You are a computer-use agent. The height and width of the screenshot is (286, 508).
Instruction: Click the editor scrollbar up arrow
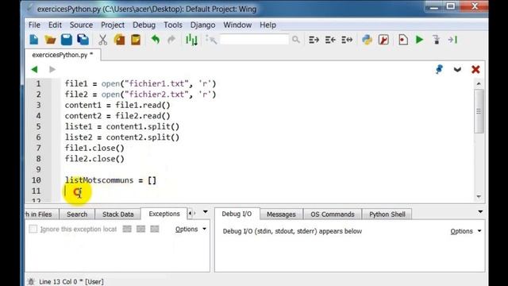[x=479, y=83]
